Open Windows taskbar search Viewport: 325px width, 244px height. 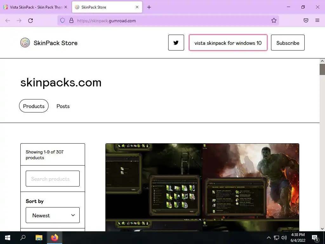pyautogui.click(x=23, y=238)
